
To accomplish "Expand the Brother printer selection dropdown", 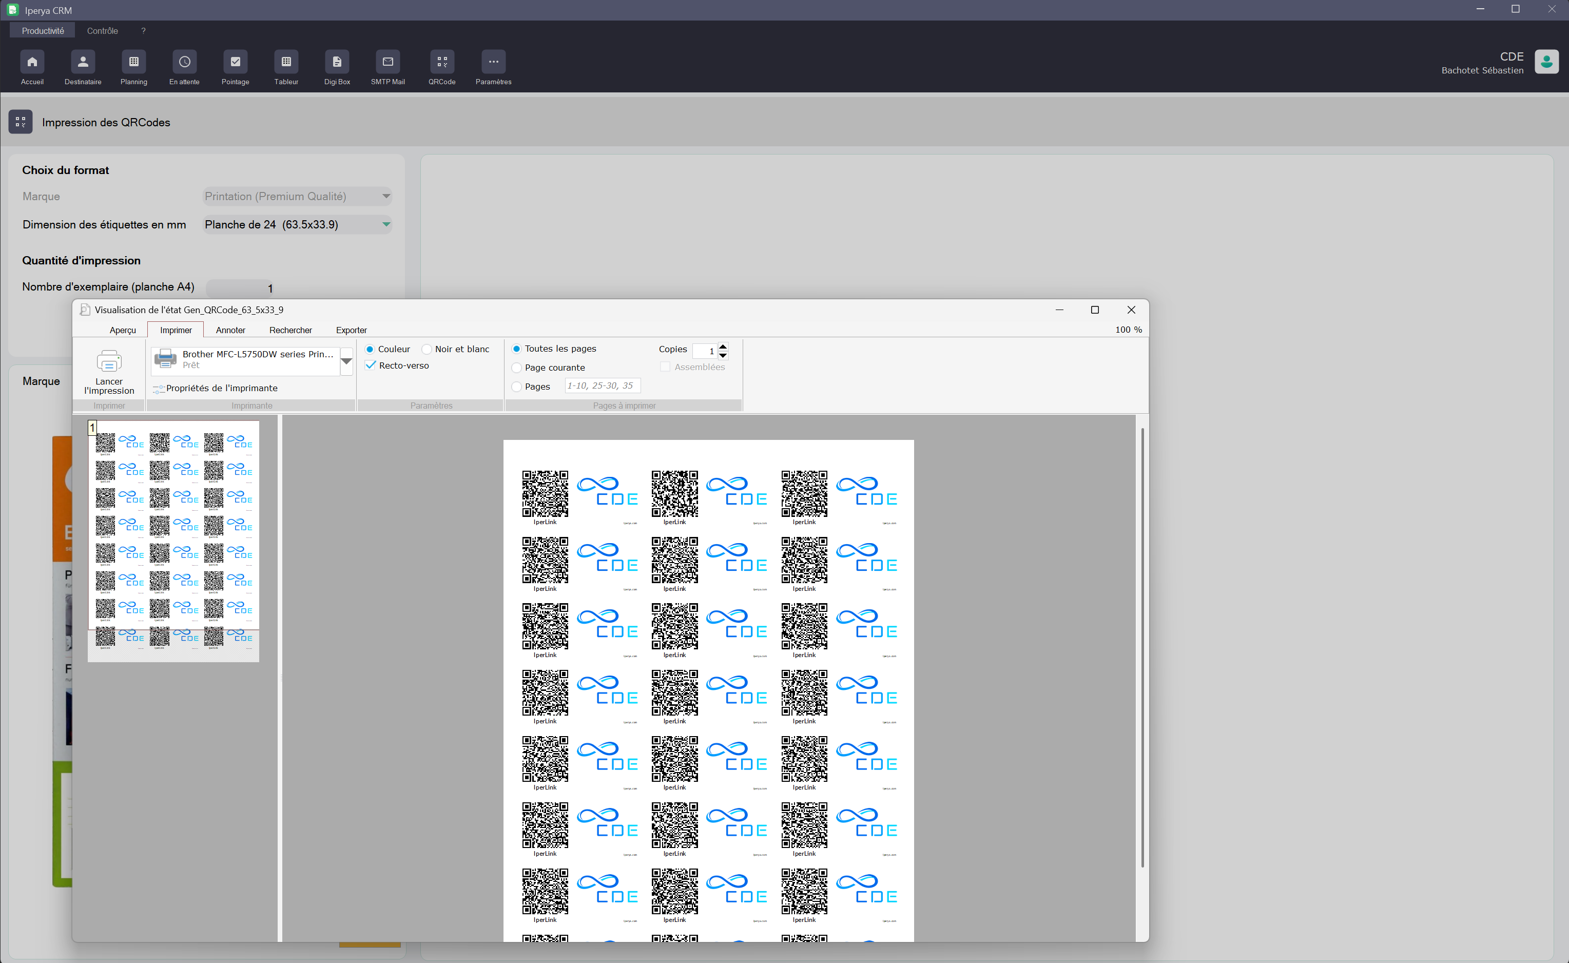I will (x=346, y=362).
